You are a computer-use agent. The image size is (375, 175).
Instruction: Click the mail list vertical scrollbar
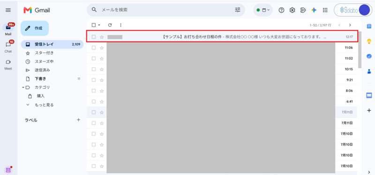[360, 49]
